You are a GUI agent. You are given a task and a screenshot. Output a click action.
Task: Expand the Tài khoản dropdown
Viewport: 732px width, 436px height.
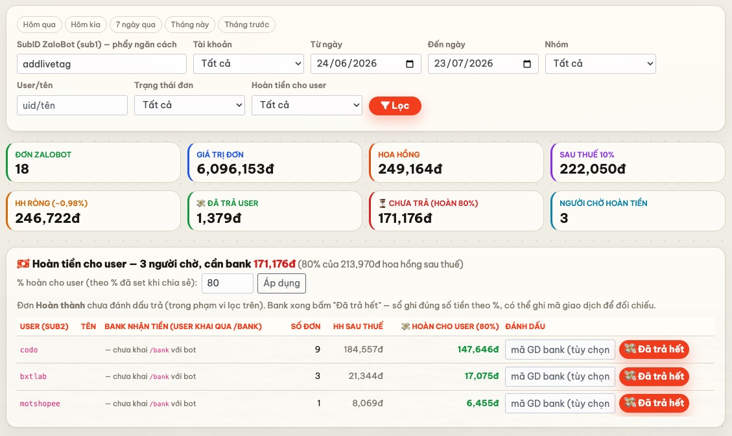[248, 64]
